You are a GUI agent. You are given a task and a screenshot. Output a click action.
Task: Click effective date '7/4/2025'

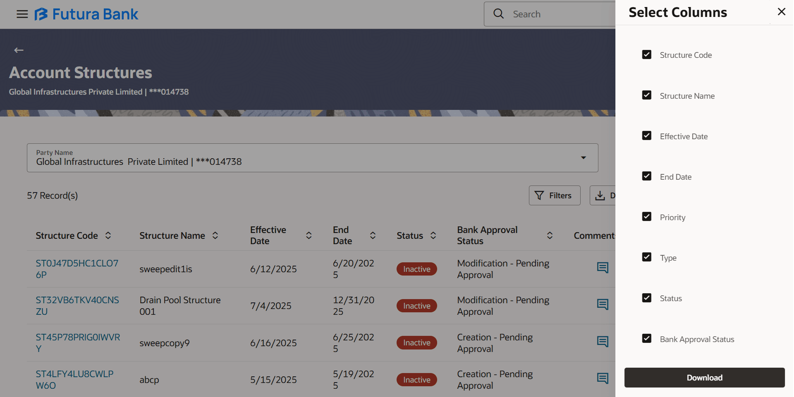[271, 306]
